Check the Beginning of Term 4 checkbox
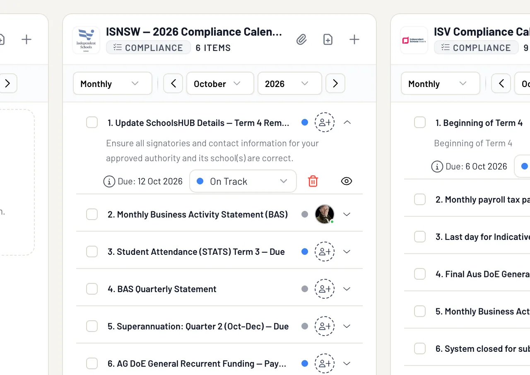 coord(420,123)
